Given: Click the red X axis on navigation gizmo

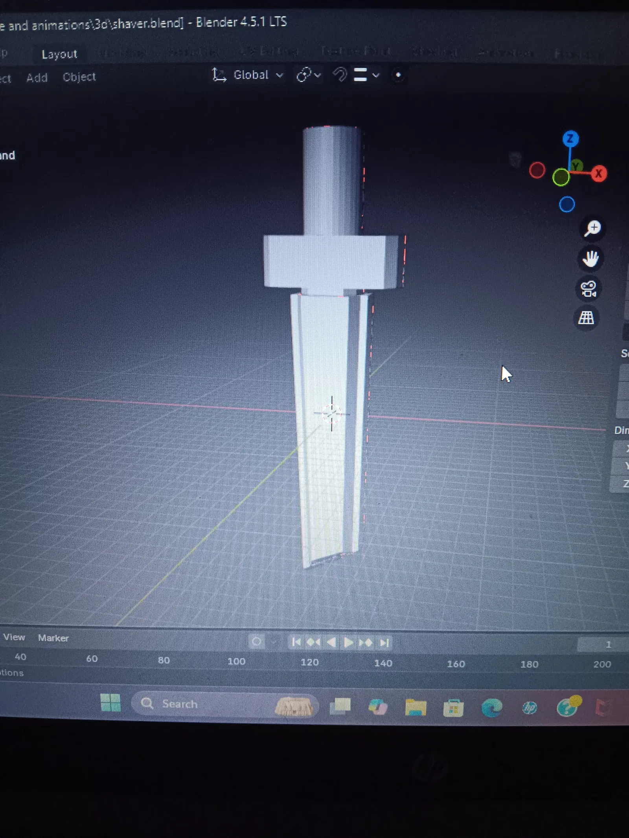Looking at the screenshot, I should point(599,173).
